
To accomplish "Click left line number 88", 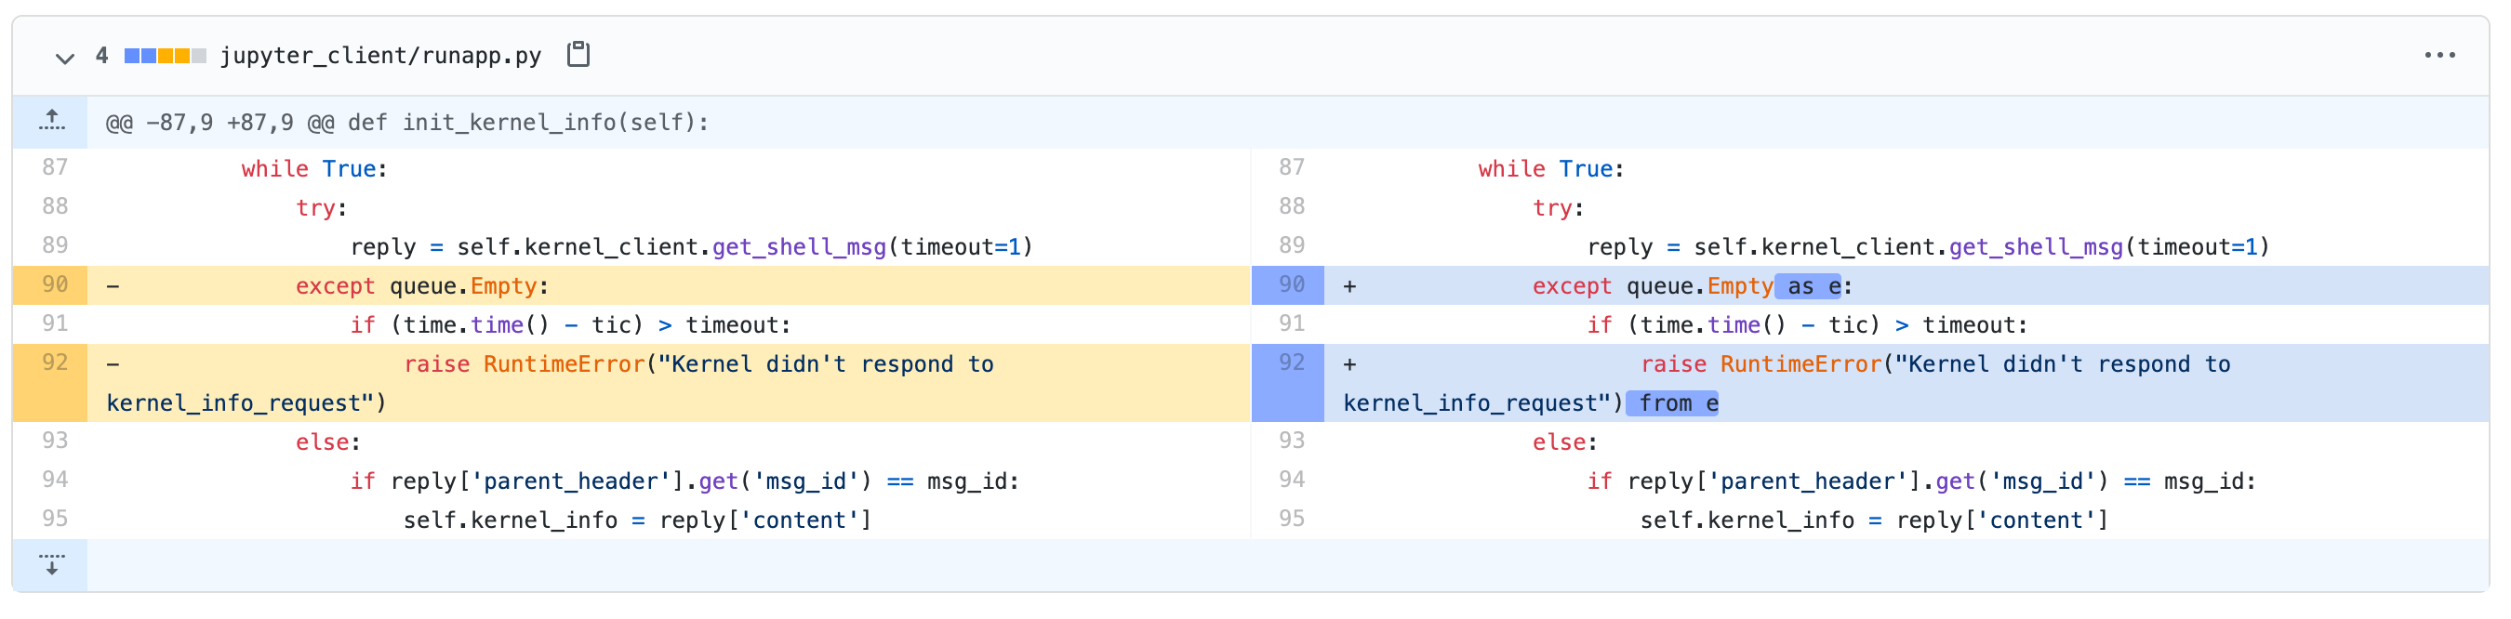I will (55, 206).
